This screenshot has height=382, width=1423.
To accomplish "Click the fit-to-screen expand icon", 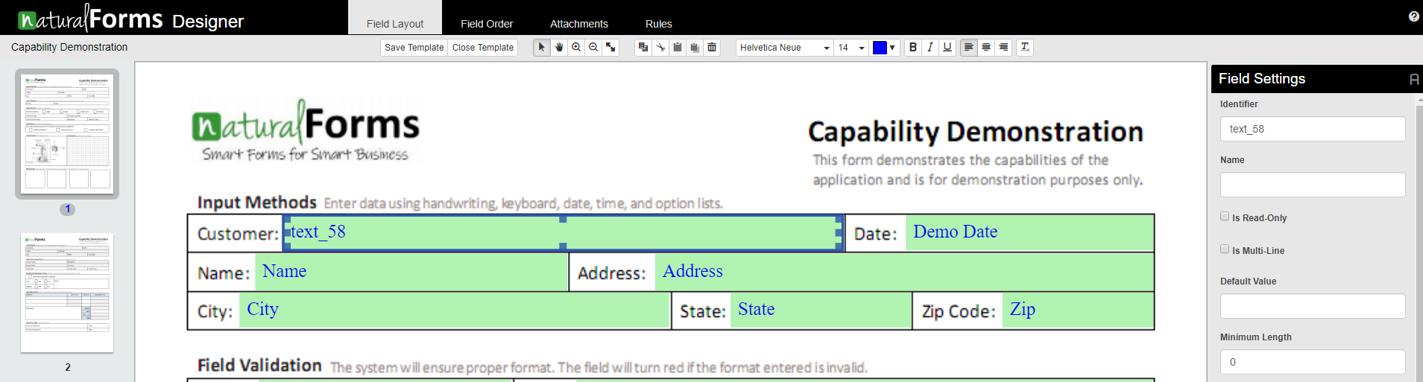I will (610, 47).
